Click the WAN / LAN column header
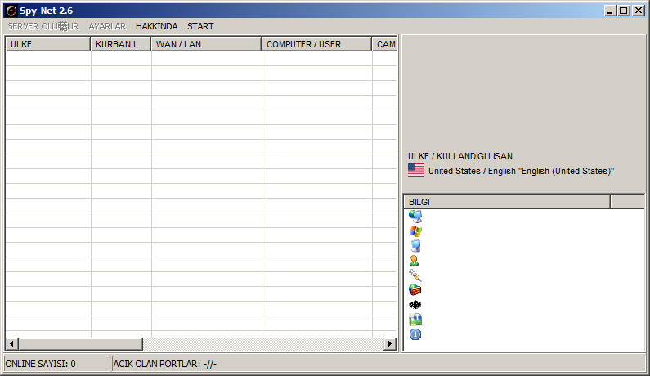The width and height of the screenshot is (650, 376). pos(206,44)
